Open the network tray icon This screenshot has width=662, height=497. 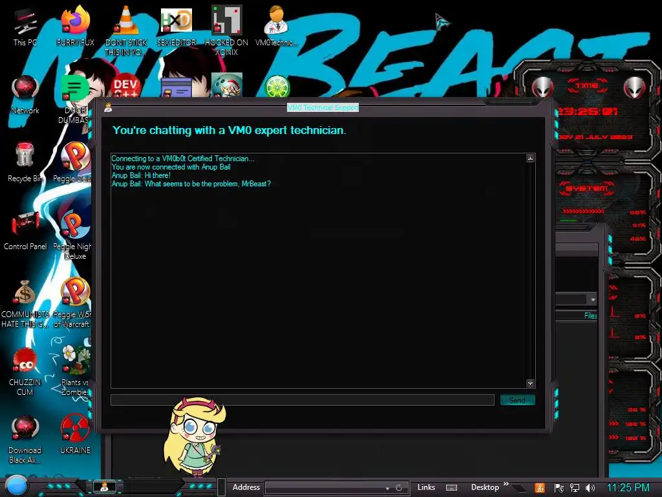click(575, 488)
